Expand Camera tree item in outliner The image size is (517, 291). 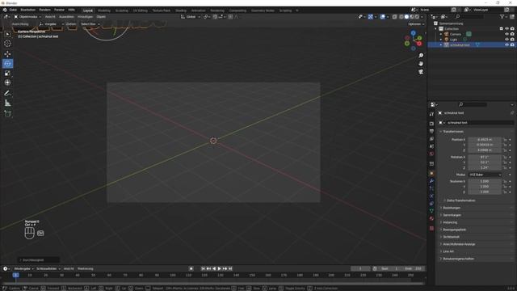coord(441,34)
